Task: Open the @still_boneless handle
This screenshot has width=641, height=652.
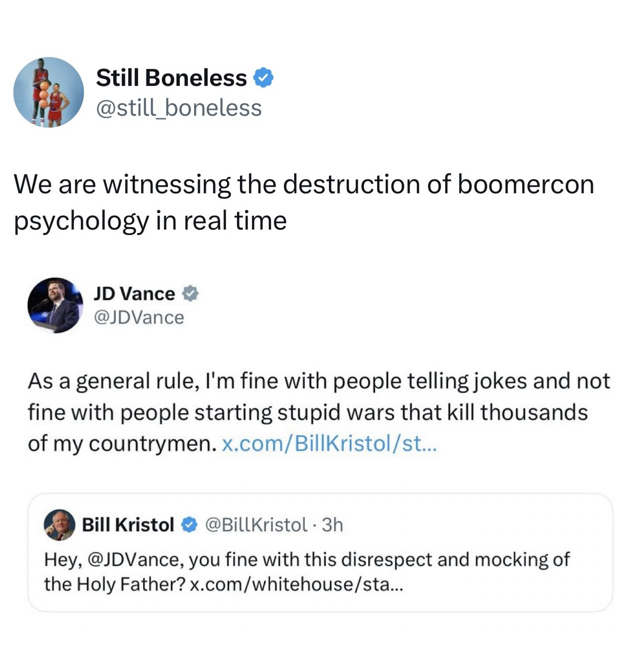Action: (178, 108)
